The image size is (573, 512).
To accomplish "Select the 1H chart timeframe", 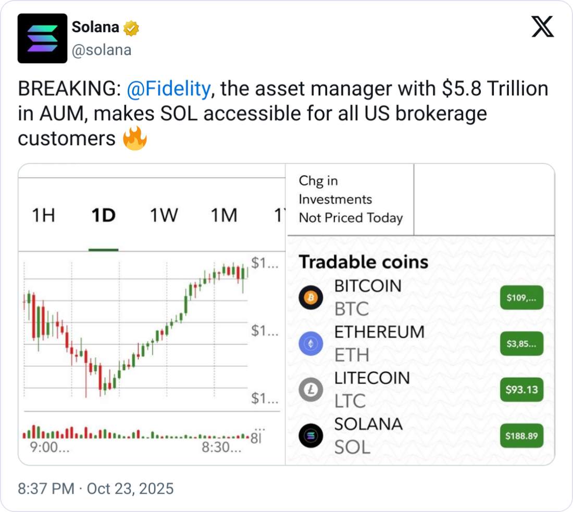I will (x=44, y=215).
